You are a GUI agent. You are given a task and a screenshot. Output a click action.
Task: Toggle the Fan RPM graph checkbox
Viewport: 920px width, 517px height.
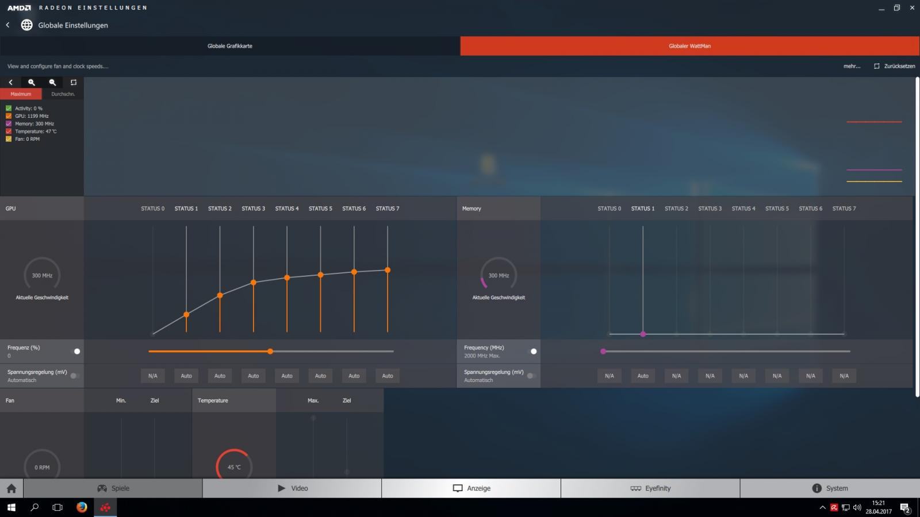(9, 139)
